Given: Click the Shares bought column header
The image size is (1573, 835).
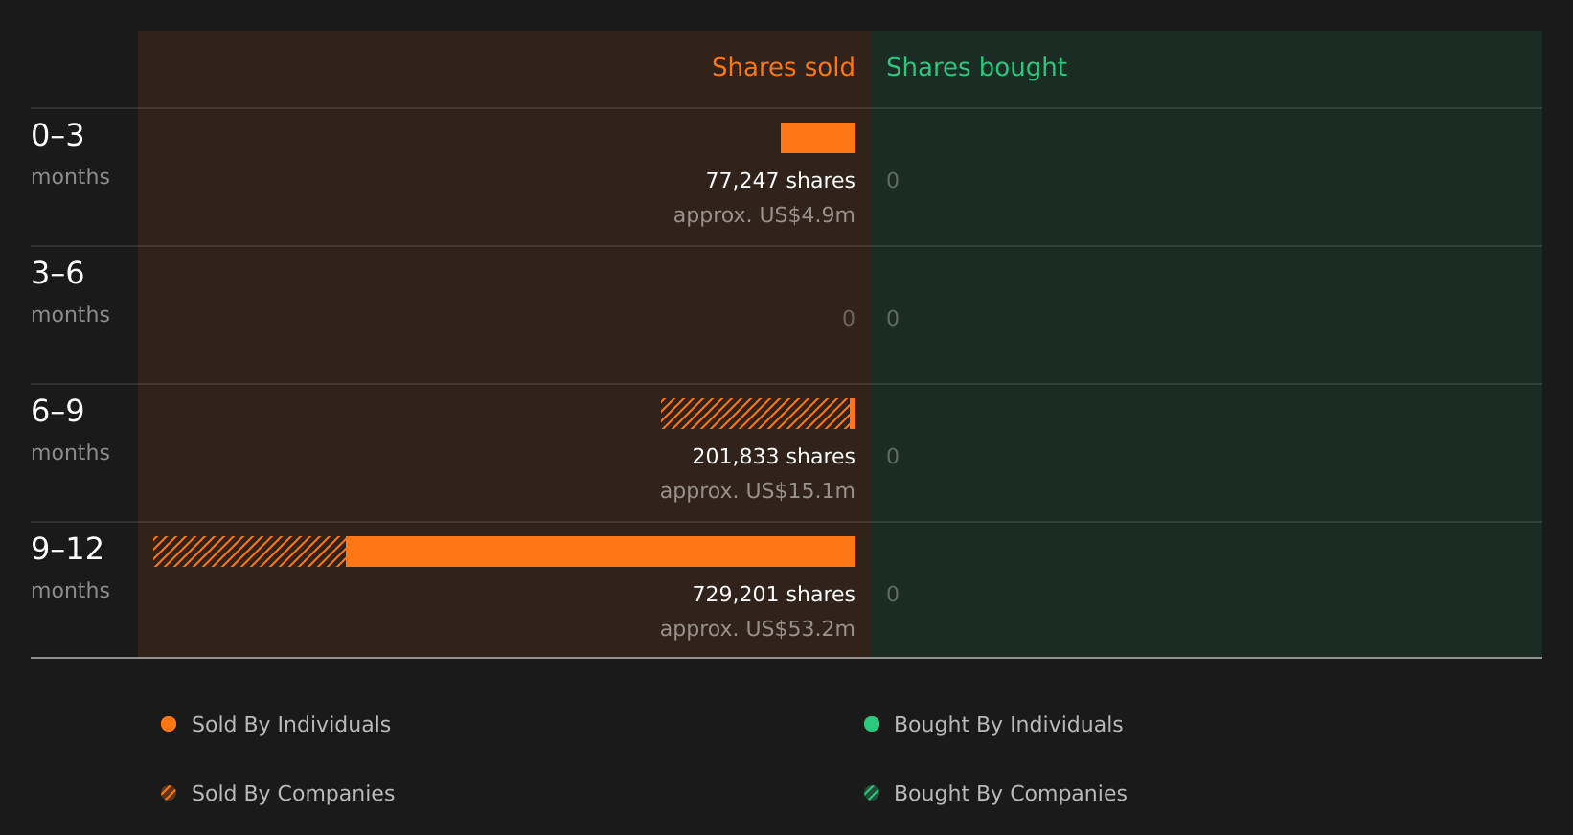Looking at the screenshot, I should (976, 67).
